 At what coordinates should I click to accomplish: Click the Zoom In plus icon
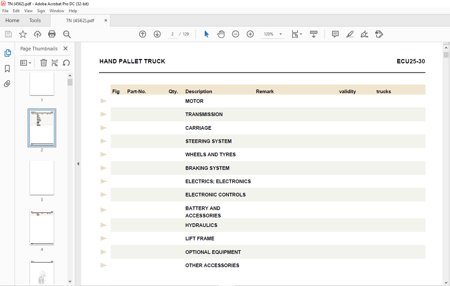tap(250, 34)
